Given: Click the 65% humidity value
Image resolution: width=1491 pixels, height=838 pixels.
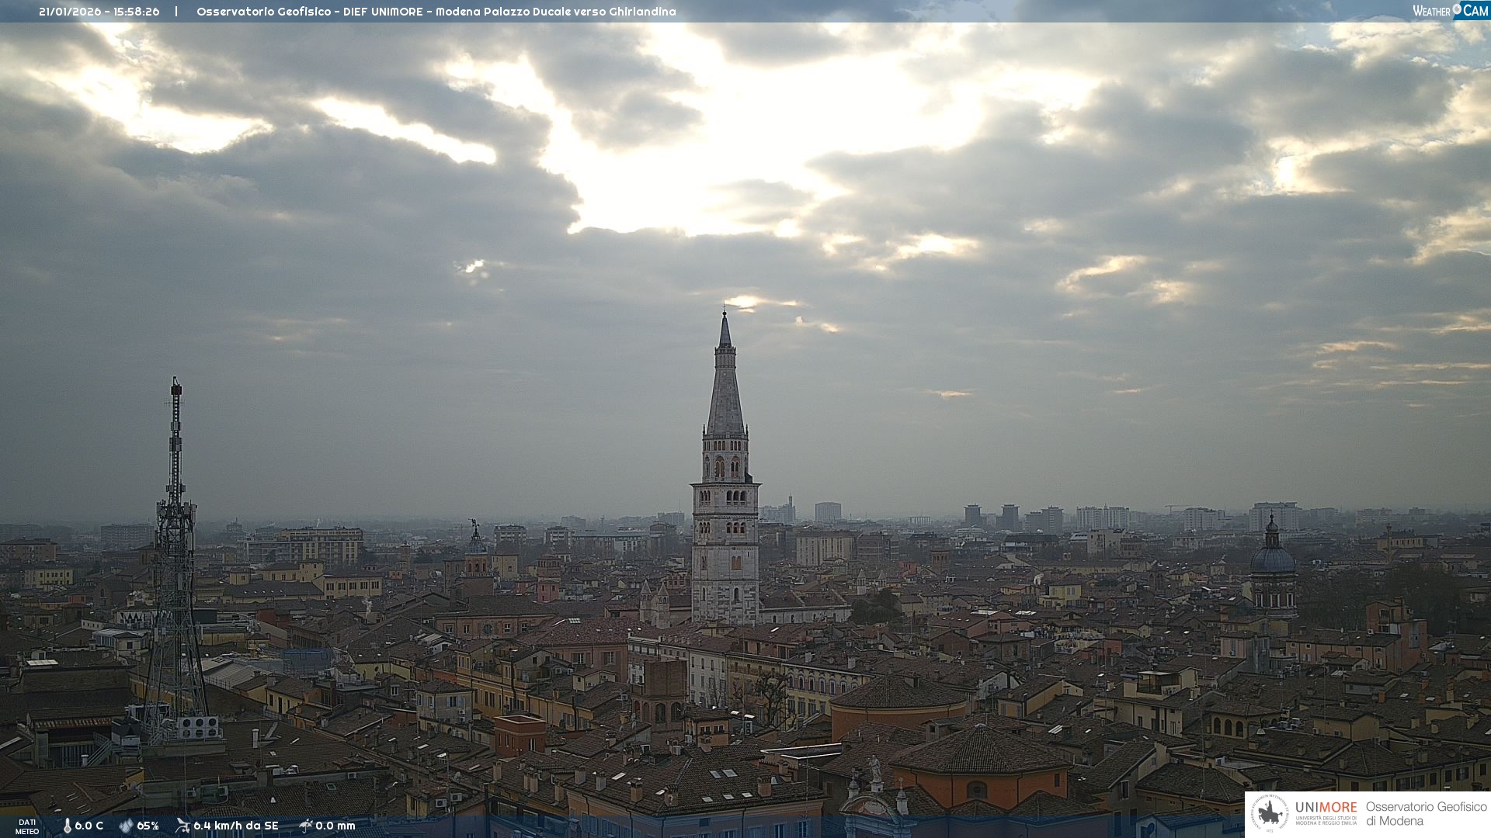Looking at the screenshot, I should pyautogui.click(x=148, y=826).
